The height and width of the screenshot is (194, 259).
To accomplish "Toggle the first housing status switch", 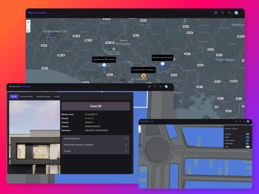I will point(247,134).
